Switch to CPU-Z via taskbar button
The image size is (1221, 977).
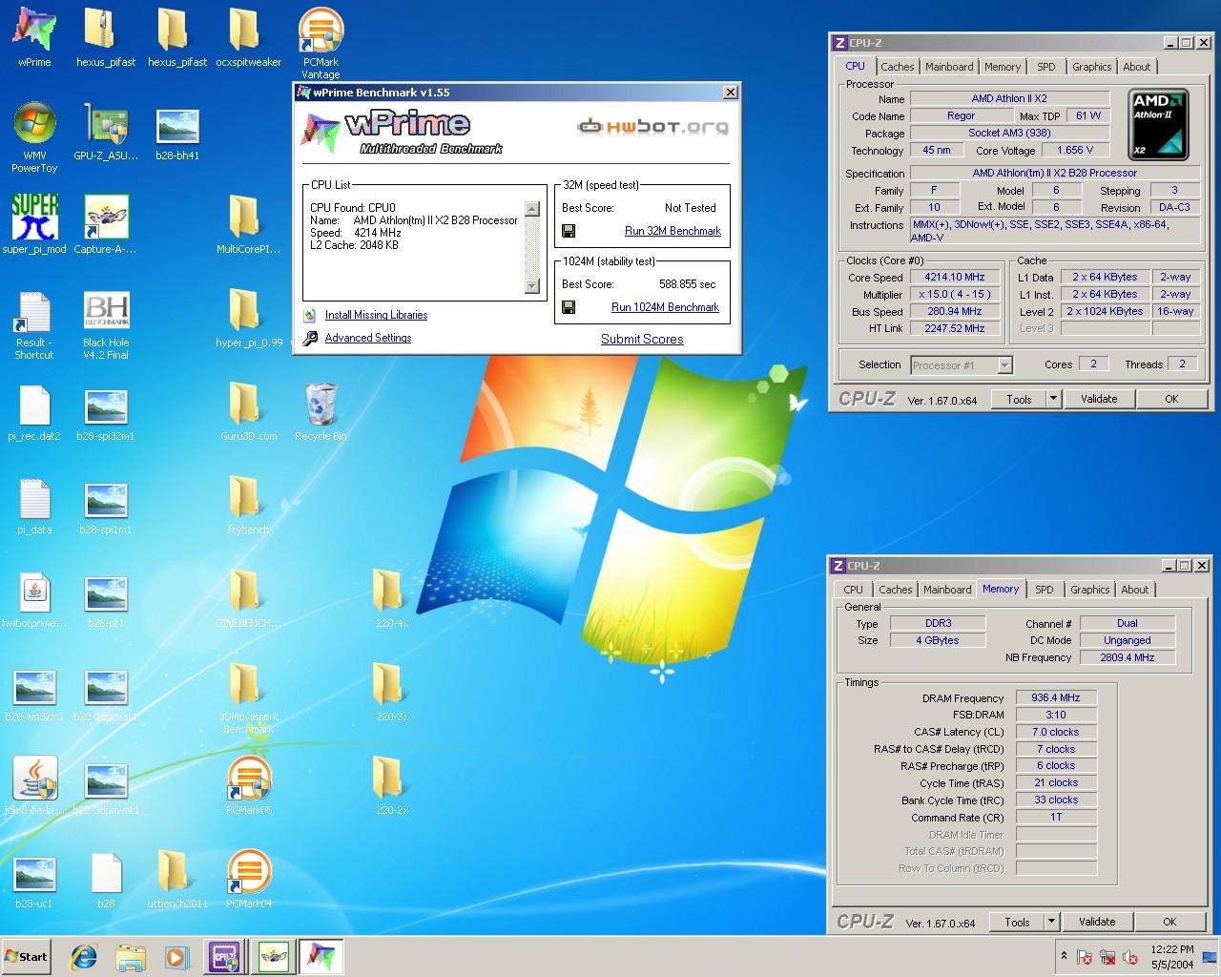point(225,956)
